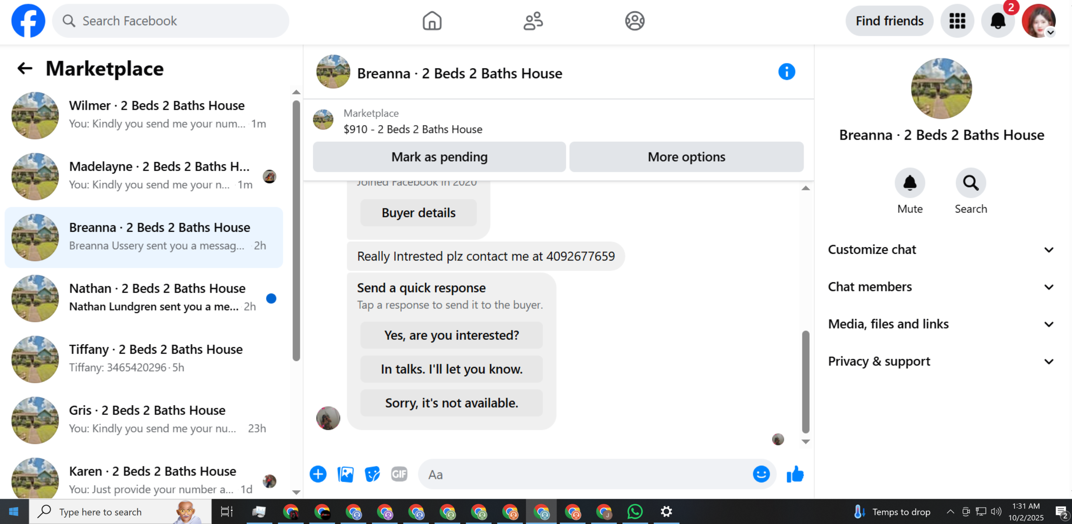Mute the Breanna conversation
Image resolution: width=1072 pixels, height=524 pixels.
pos(909,183)
